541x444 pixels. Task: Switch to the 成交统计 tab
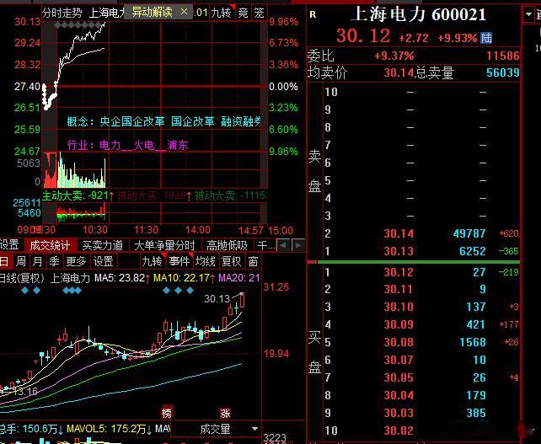pyautogui.click(x=51, y=245)
